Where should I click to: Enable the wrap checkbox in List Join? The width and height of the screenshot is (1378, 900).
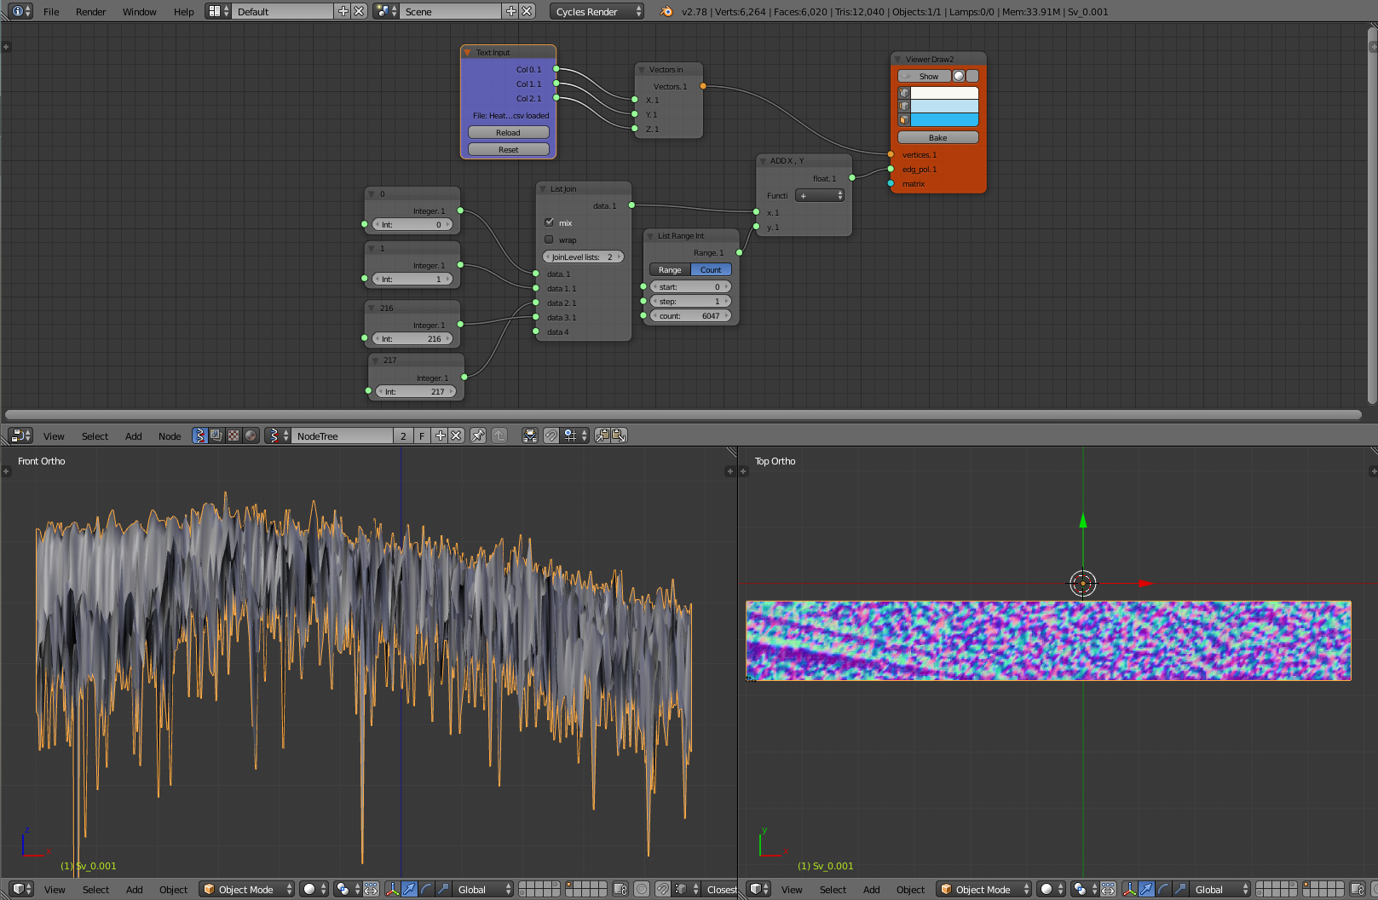click(x=549, y=239)
